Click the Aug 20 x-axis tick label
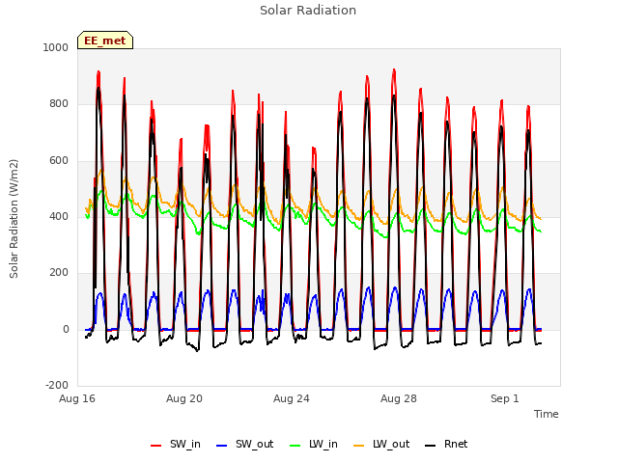The image size is (618, 463). click(184, 398)
